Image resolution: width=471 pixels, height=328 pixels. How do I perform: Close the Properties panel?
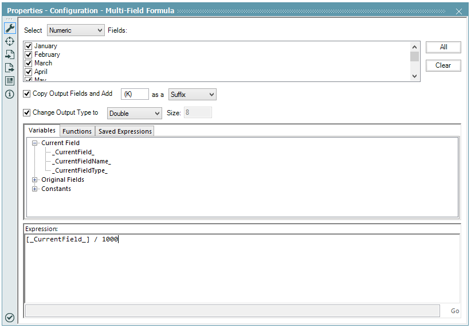[x=459, y=11]
